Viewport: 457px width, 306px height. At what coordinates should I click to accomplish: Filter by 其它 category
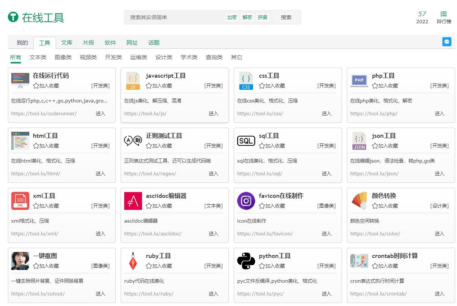[237, 57]
